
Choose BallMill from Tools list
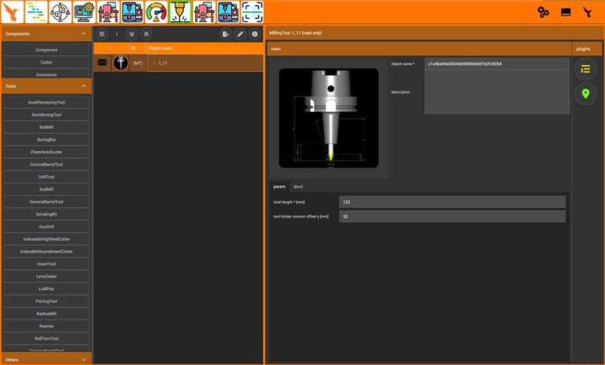pos(46,127)
